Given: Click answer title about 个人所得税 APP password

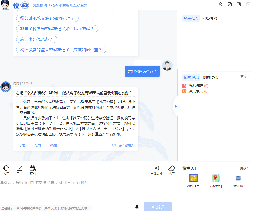Looking at the screenshot, I should tap(74, 93).
